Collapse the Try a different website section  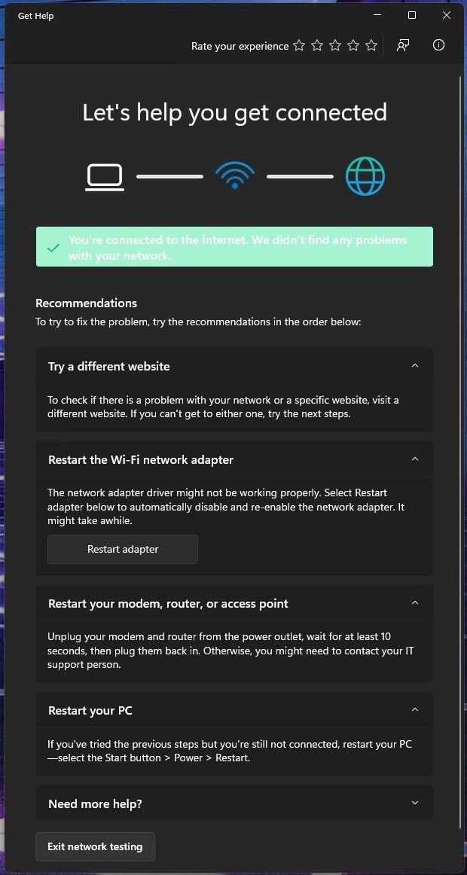414,365
